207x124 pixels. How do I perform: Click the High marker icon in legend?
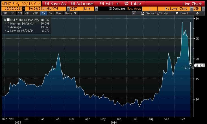pyautogui.click(x=8, y=23)
